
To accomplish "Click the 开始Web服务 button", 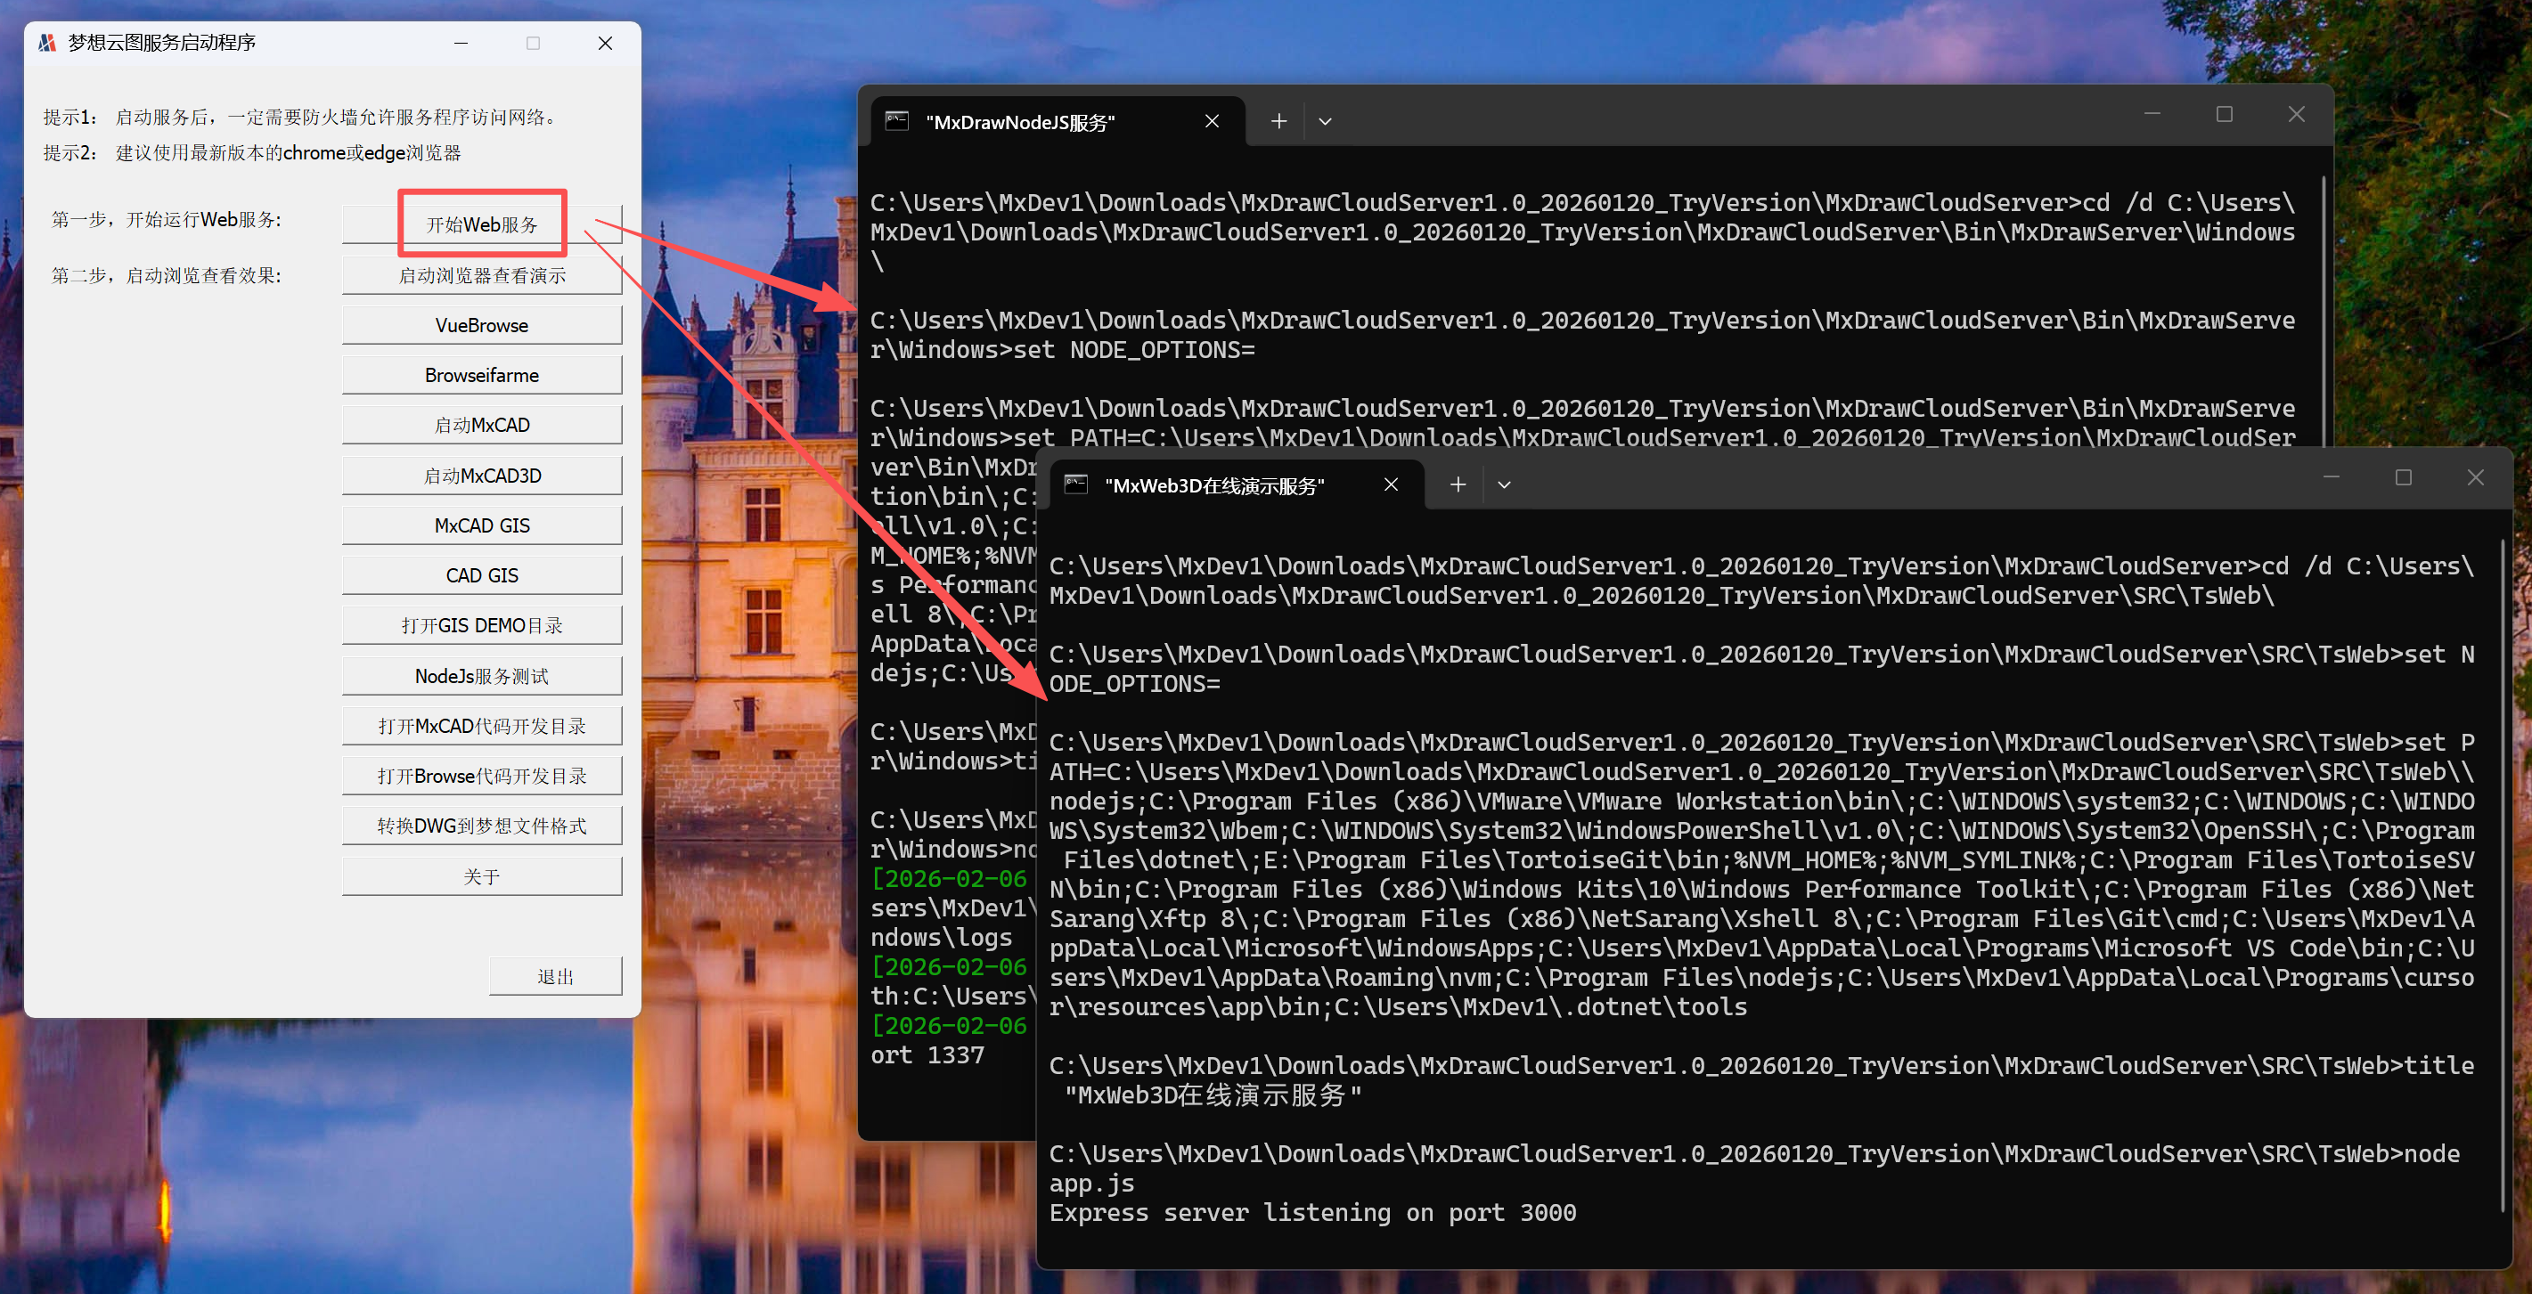I will click(x=482, y=224).
